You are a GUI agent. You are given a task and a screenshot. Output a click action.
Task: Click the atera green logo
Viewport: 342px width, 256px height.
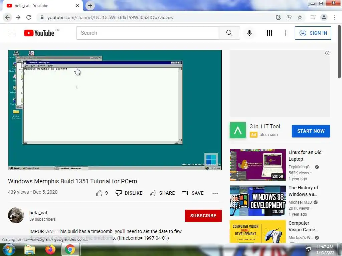tap(238, 130)
